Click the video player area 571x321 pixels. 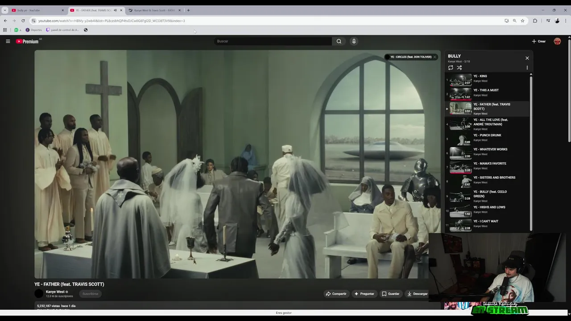[237, 164]
